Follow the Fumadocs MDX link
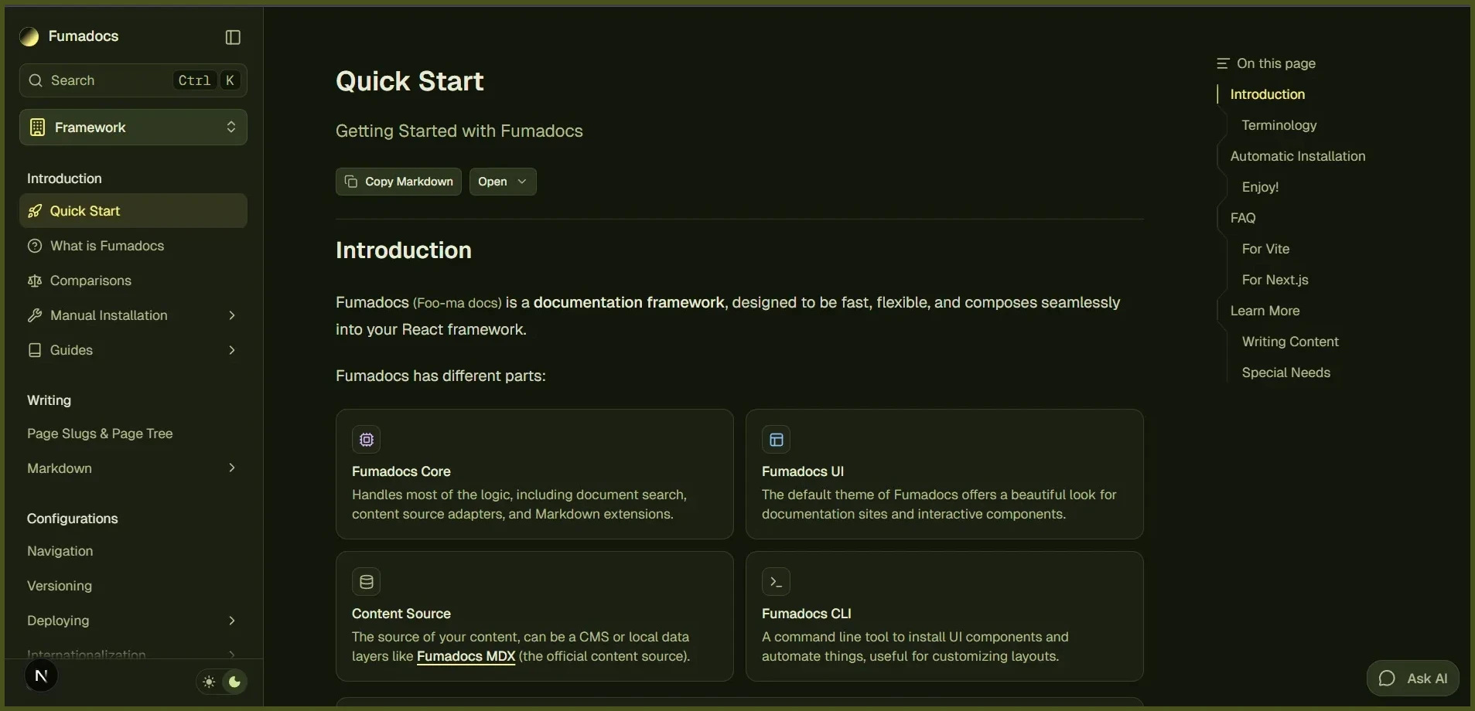This screenshot has height=711, width=1475. (x=466, y=656)
